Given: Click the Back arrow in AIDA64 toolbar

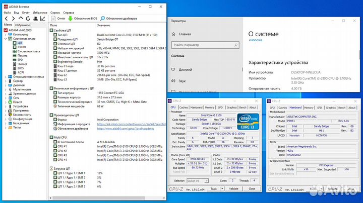Looking at the screenshot, I should (x=7, y=19).
